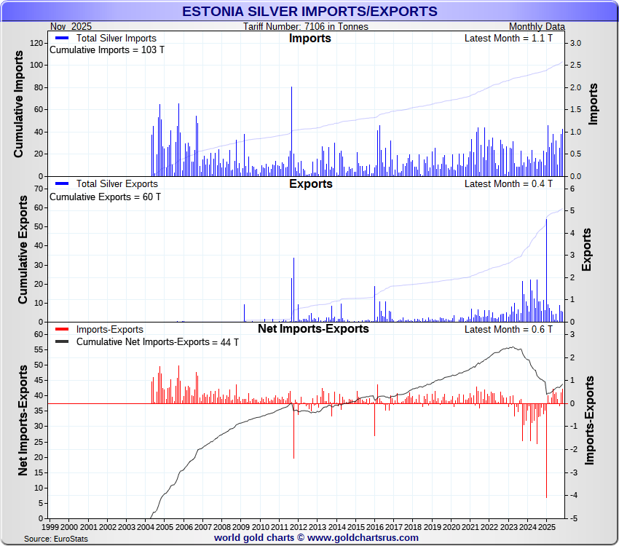Click Latest Month = 1.1 T in Imports panel
This screenshot has width=619, height=546.
508,39
